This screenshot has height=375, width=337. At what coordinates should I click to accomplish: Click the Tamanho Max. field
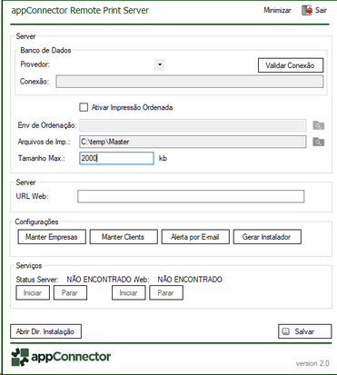click(x=116, y=158)
